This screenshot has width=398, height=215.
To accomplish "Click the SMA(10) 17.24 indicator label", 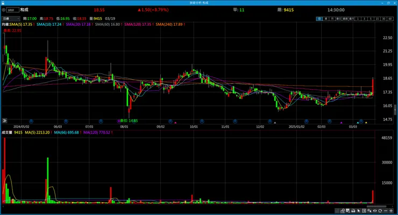I will point(50,24).
